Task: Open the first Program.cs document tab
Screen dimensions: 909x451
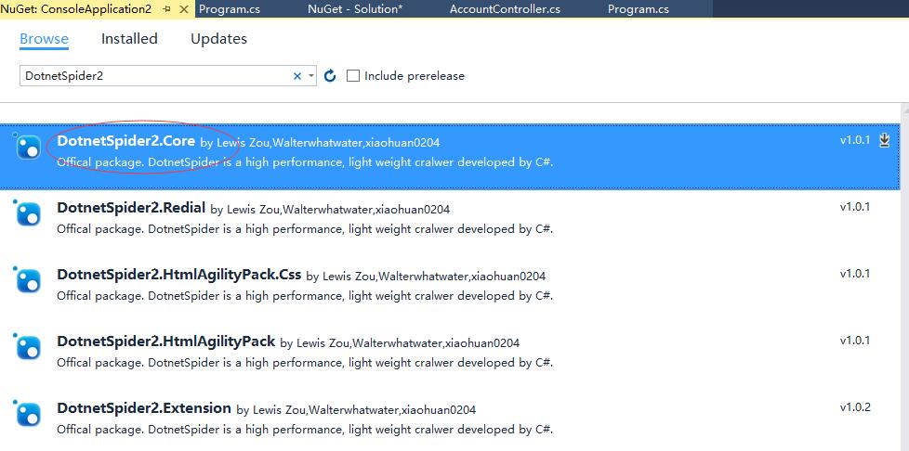Action: pos(230,9)
